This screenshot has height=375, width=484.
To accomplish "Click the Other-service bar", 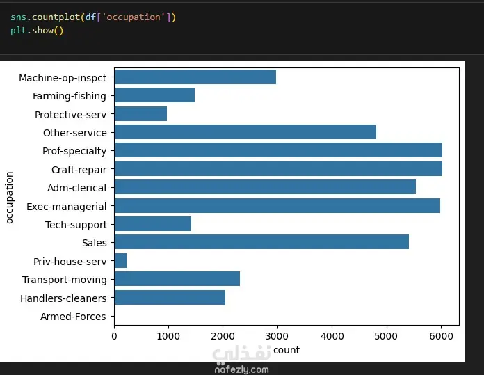I will tap(245, 132).
